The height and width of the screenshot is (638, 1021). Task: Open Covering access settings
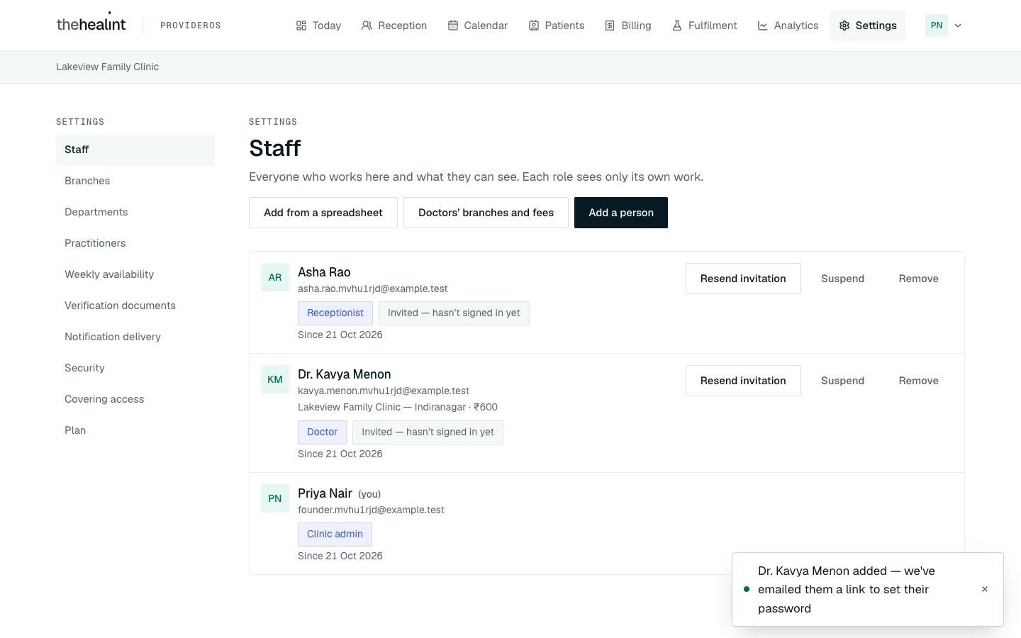[x=135, y=399]
